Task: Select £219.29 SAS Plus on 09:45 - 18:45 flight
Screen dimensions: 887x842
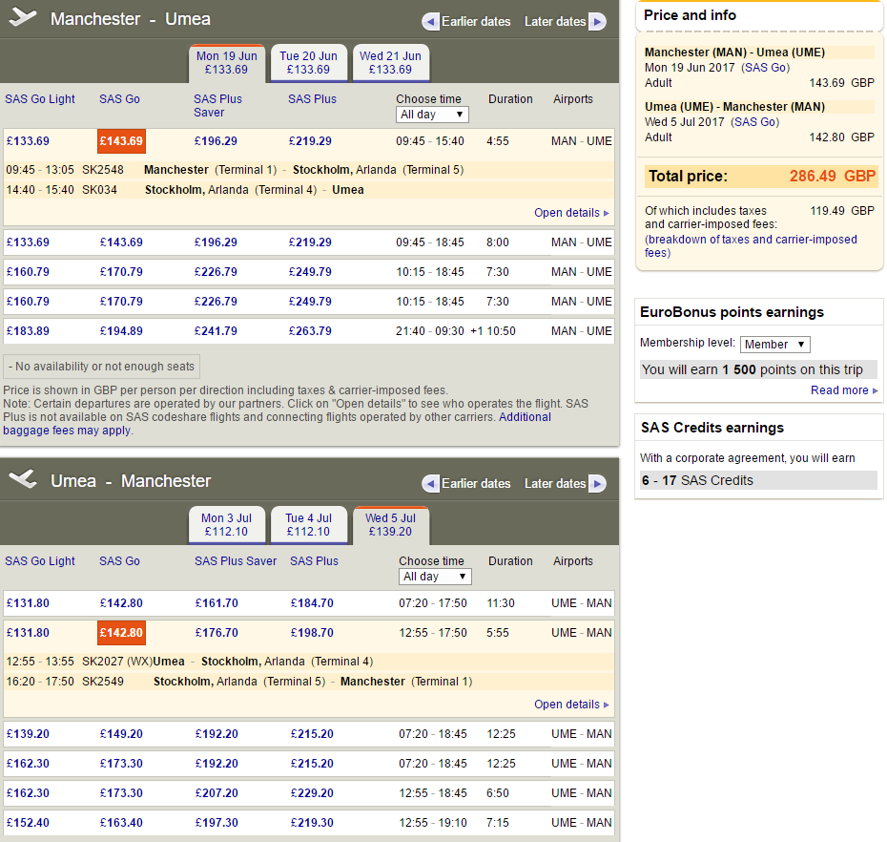Action: pyautogui.click(x=310, y=242)
